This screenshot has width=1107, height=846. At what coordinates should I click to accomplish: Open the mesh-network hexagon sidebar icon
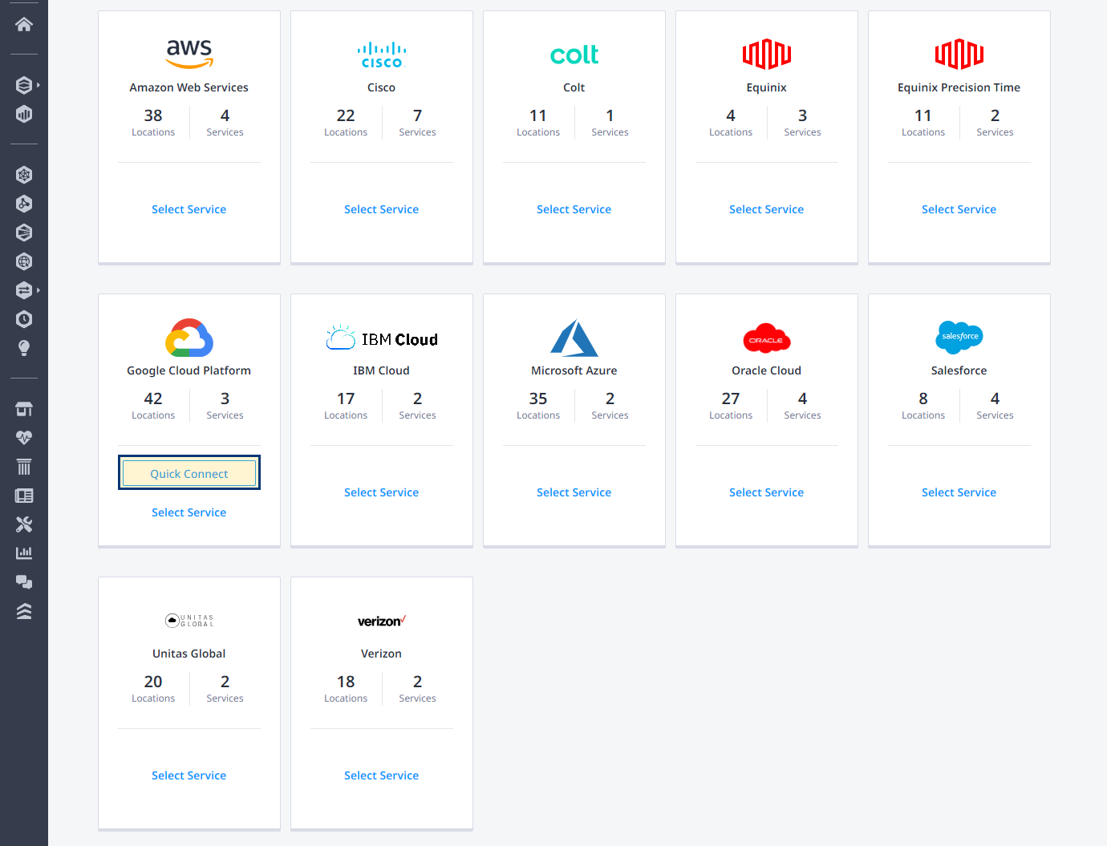(x=24, y=175)
